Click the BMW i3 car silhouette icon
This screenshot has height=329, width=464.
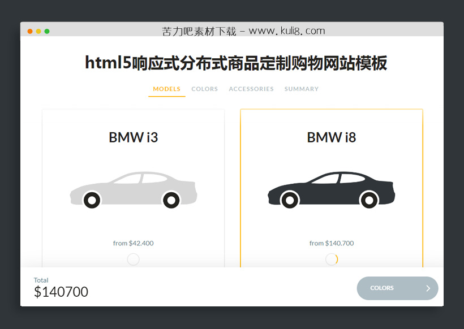133,187
